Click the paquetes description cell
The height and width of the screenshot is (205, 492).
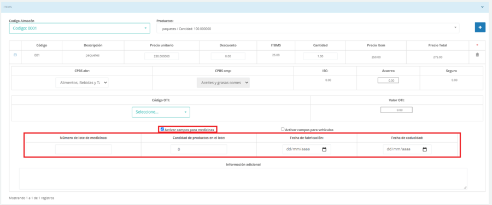pyautogui.click(x=93, y=55)
